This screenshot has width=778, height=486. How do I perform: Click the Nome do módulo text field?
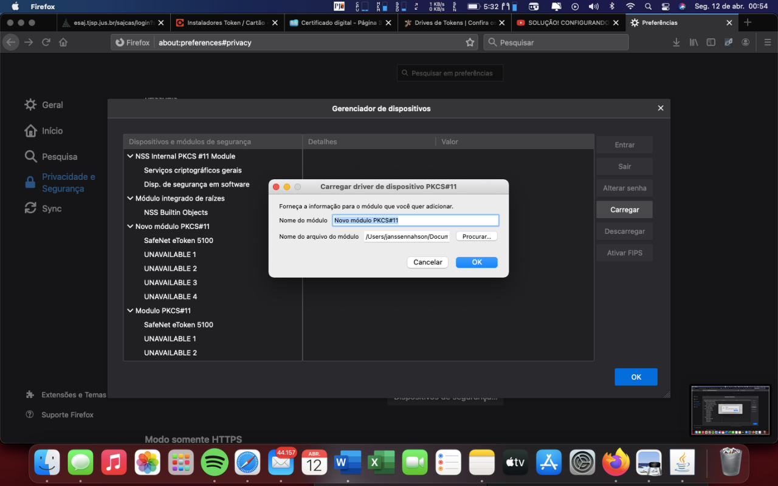tap(416, 221)
